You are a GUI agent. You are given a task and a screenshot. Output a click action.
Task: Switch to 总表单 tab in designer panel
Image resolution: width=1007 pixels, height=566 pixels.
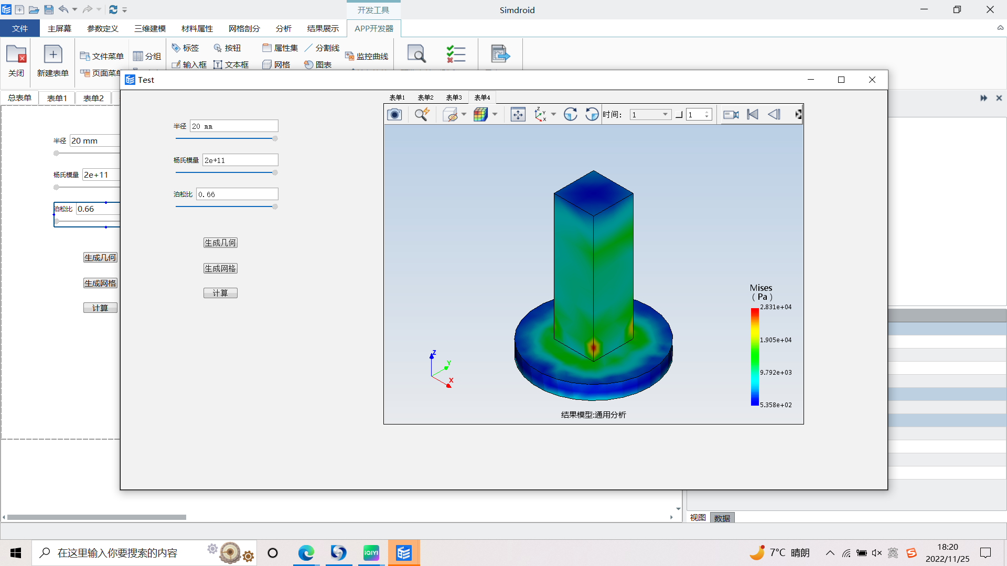(20, 97)
